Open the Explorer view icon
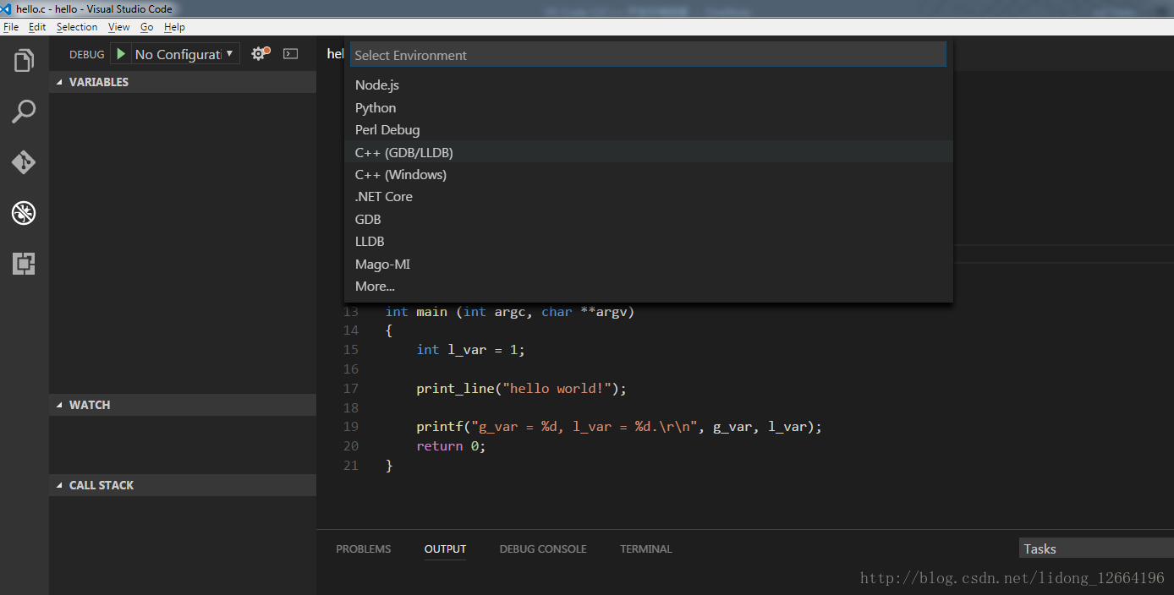The image size is (1174, 595). tap(24, 61)
